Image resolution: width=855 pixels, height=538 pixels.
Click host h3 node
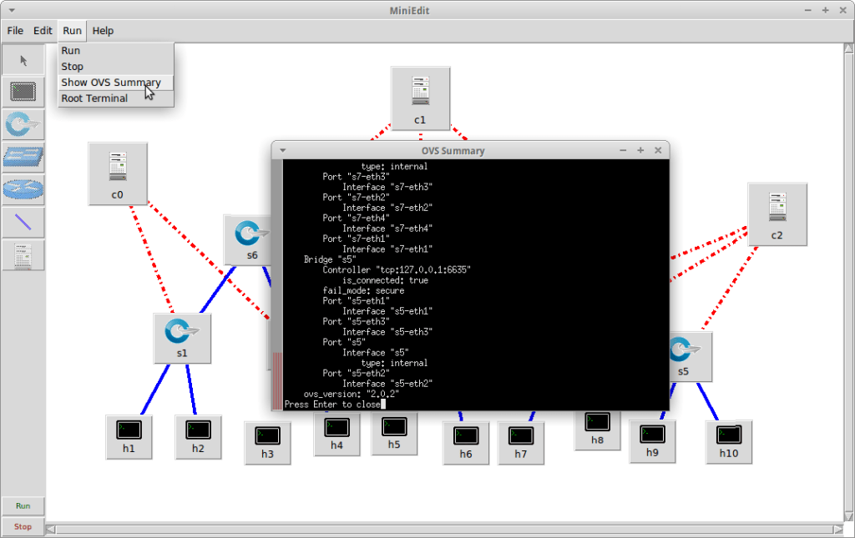coord(267,443)
